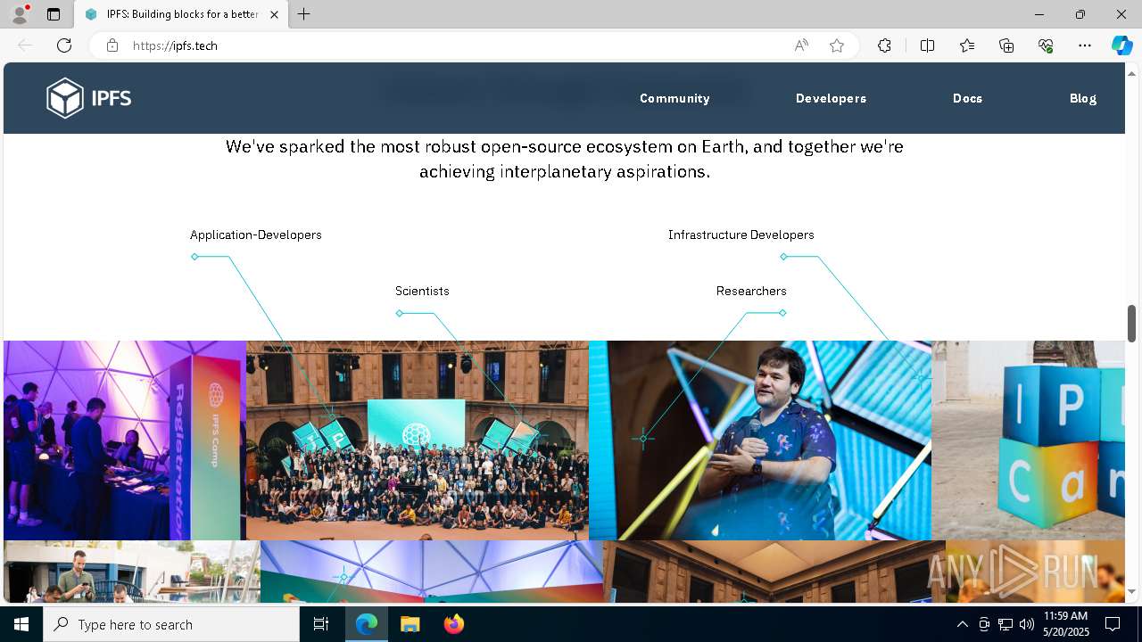This screenshot has height=642, width=1142.
Task: Open the Blog nav link
Action: tap(1083, 98)
